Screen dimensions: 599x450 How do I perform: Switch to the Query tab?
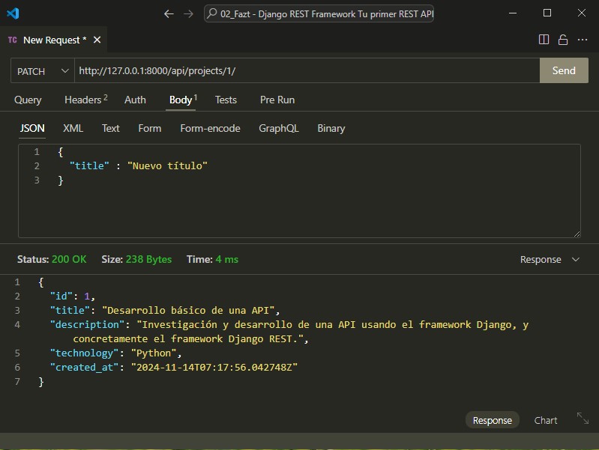tap(28, 100)
